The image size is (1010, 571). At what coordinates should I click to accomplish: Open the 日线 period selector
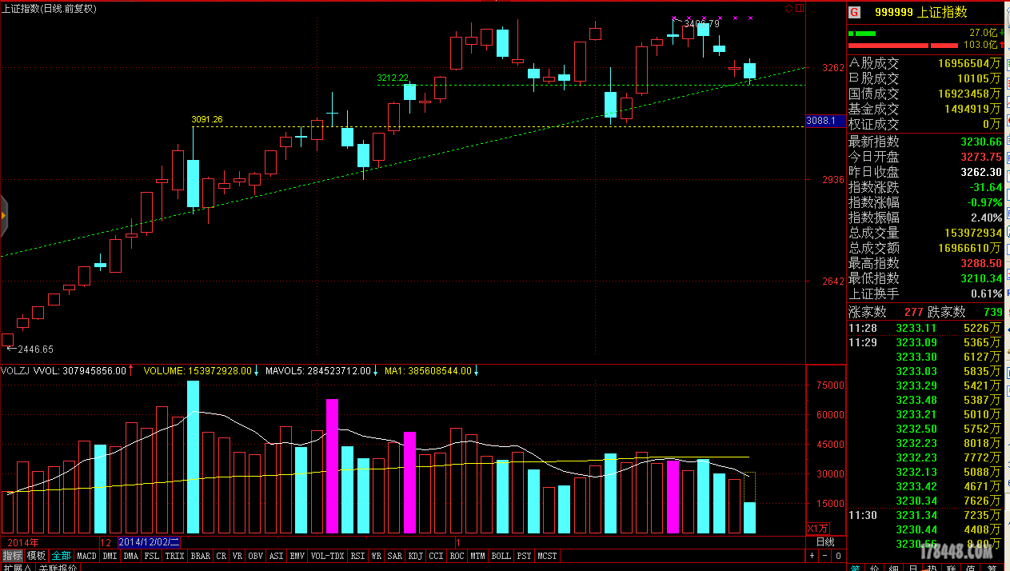(x=824, y=541)
